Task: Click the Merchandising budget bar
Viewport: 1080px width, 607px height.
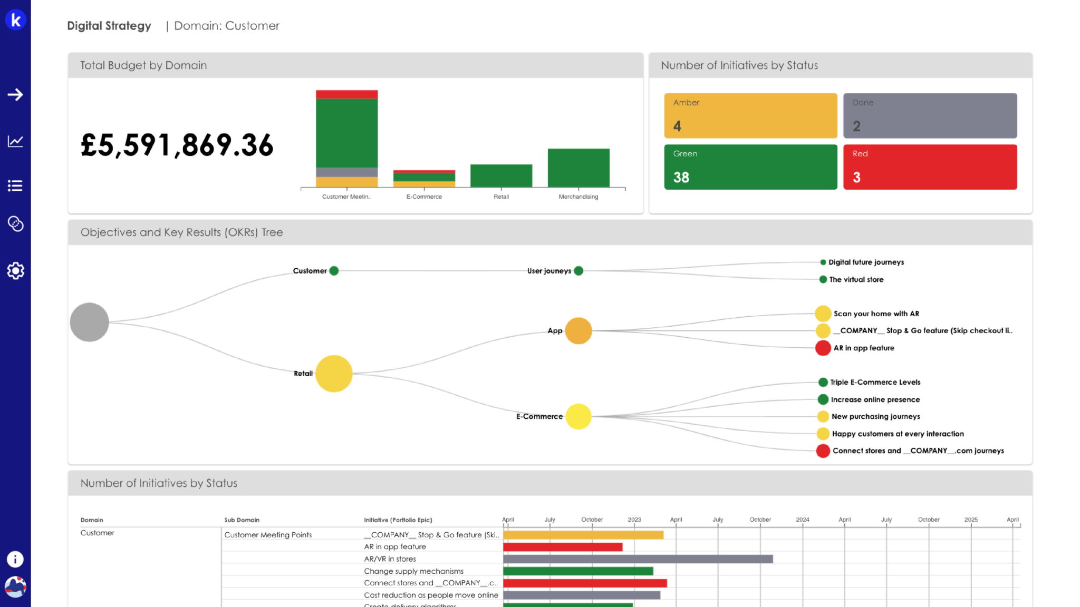Action: point(578,168)
